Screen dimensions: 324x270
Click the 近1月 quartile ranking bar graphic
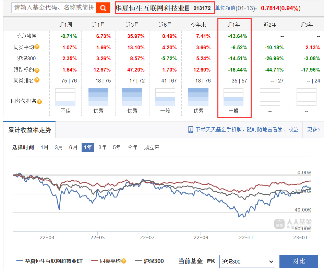(98, 97)
